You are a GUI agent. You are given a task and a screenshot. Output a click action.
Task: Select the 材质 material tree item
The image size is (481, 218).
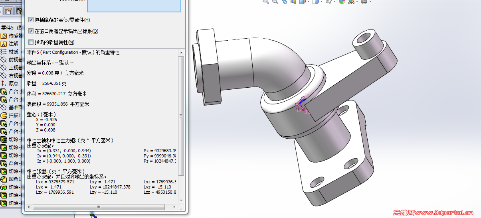[10, 52]
